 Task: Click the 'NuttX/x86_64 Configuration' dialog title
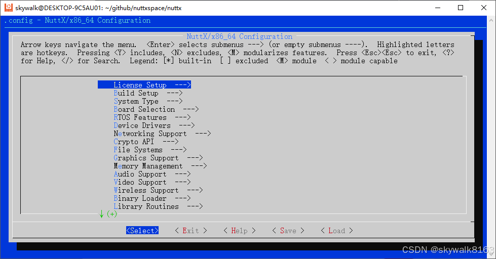point(240,36)
